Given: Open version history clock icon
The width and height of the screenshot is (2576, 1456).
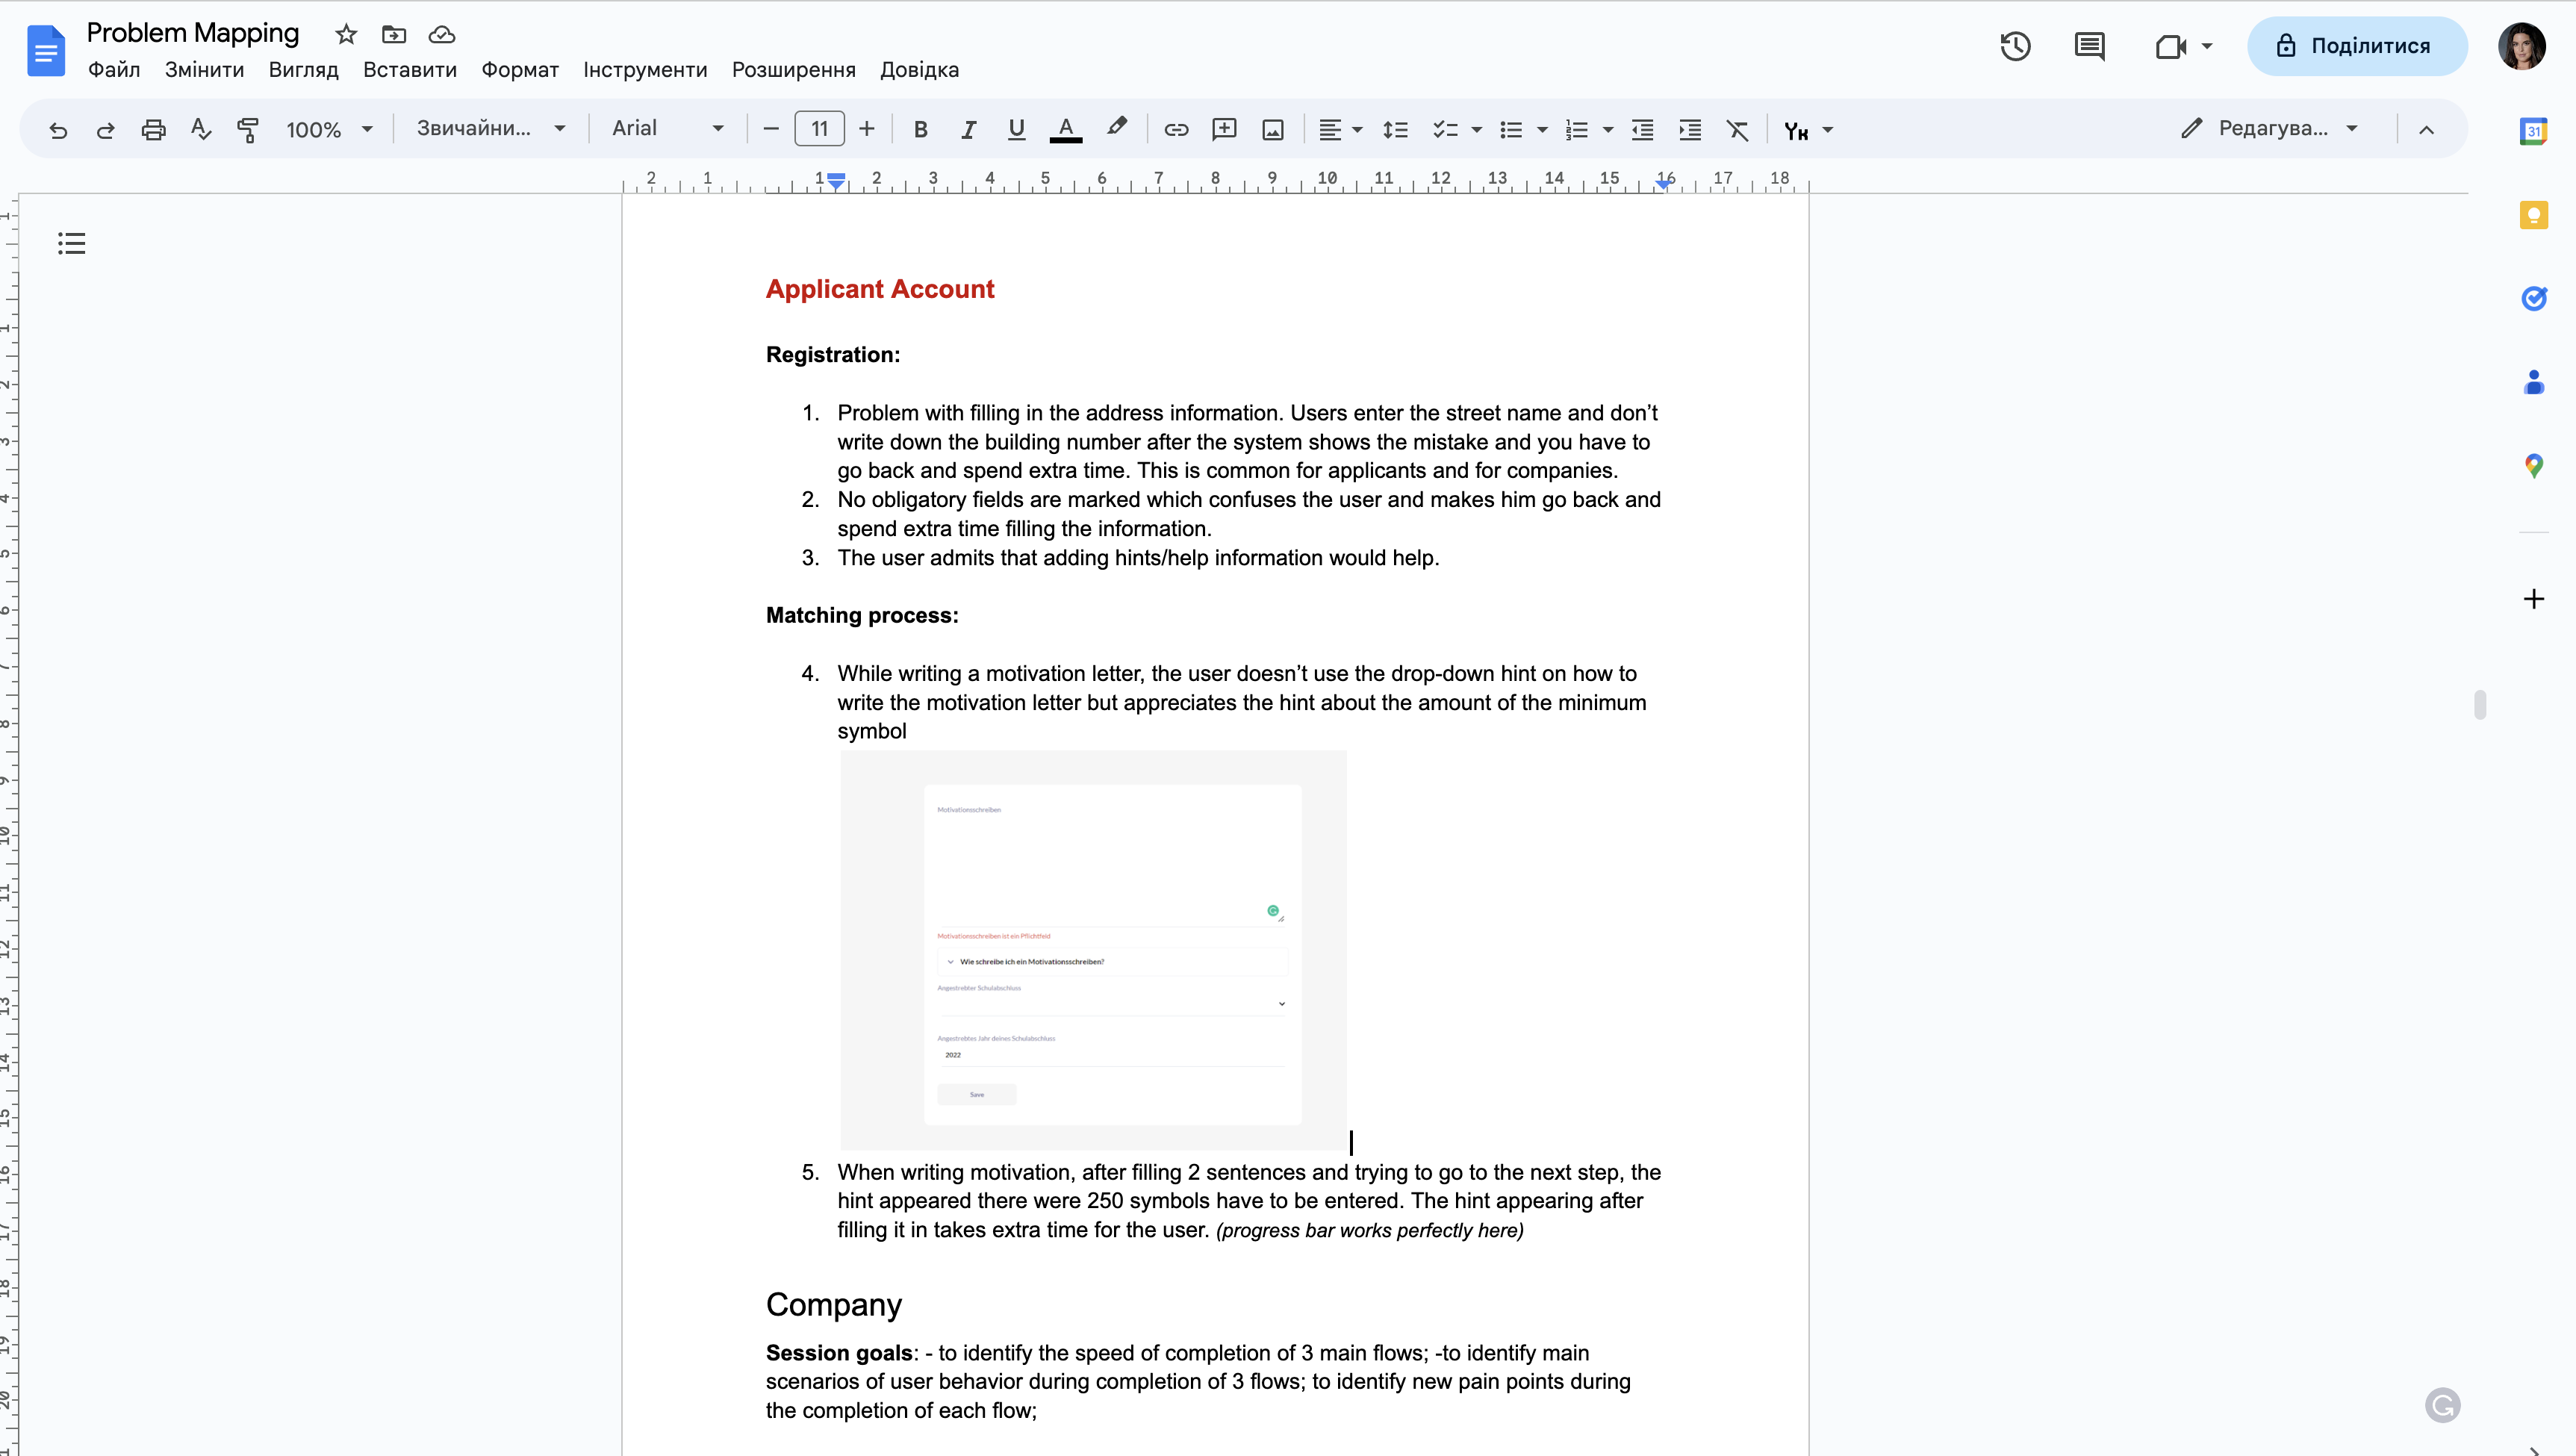Looking at the screenshot, I should [2015, 46].
